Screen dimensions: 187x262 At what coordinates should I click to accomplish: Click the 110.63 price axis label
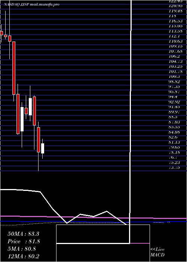(175, 41)
